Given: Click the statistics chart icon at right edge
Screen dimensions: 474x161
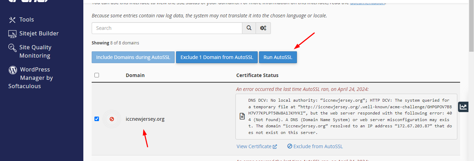Looking at the screenshot, I should 463,107.
